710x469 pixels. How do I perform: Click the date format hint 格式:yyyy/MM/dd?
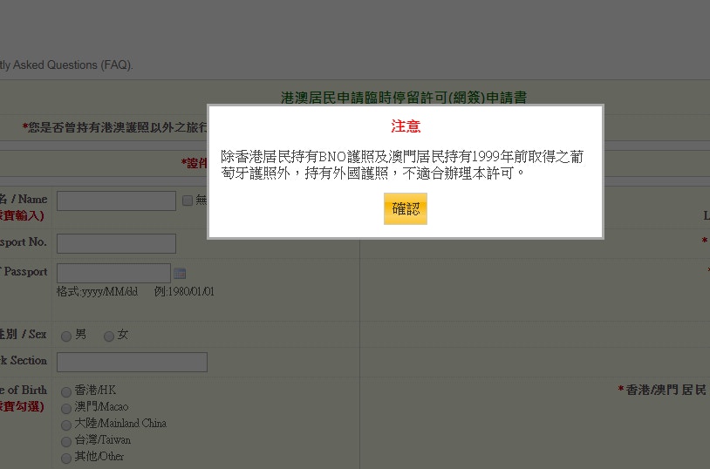click(x=97, y=291)
